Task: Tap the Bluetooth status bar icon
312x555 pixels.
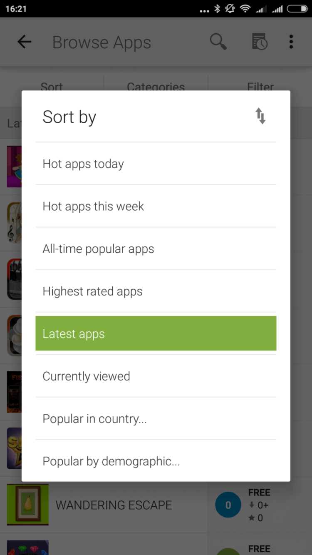Action: 217,9
